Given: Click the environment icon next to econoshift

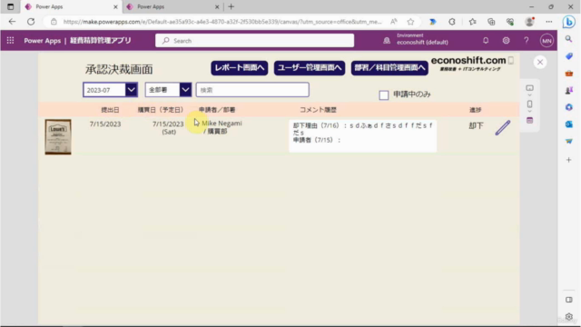Looking at the screenshot, I should (387, 40).
